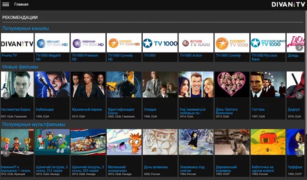Select Как заниматься любовью film poster

196,84
